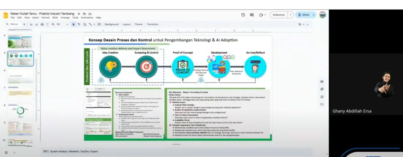Select the Text box tool

pyautogui.click(x=79, y=24)
